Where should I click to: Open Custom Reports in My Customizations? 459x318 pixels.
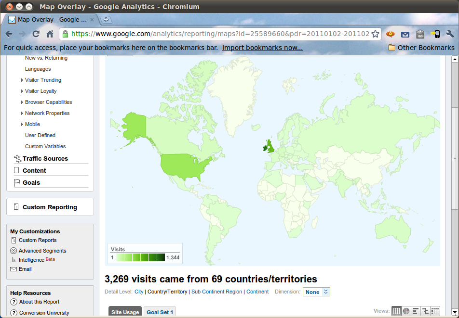pyautogui.click(x=38, y=240)
